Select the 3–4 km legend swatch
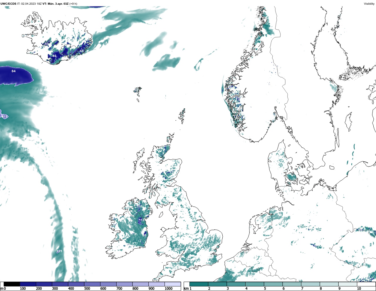The height and width of the screenshot is (291, 376). [236, 284]
